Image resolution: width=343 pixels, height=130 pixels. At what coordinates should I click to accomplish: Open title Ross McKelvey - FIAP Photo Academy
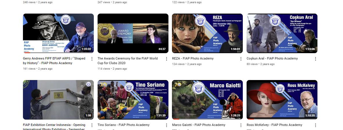pyautogui.click(x=274, y=125)
